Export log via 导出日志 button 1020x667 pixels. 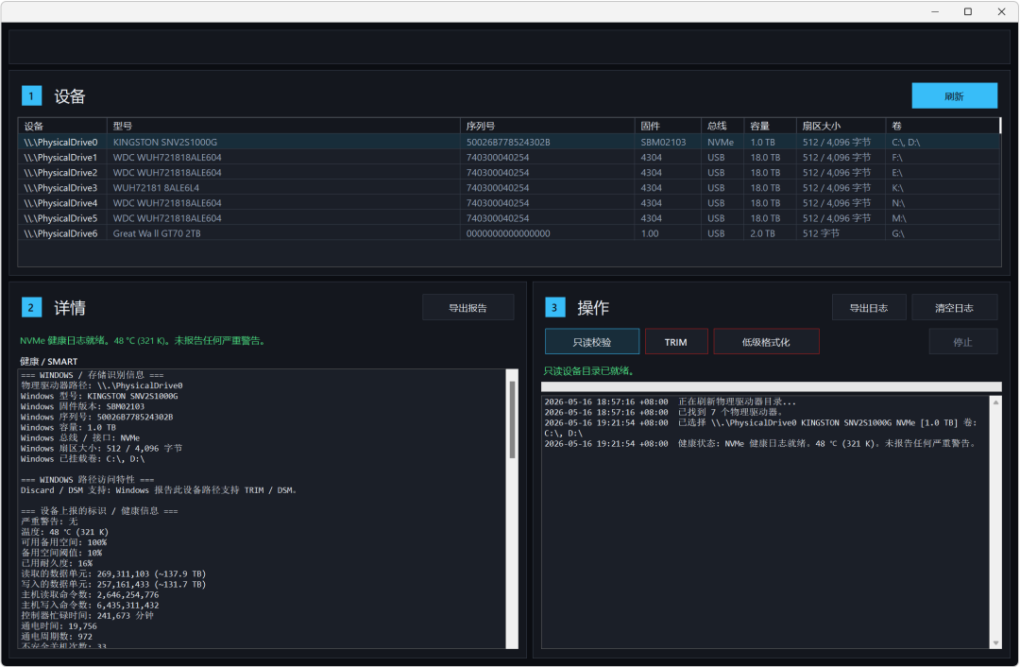coord(869,308)
